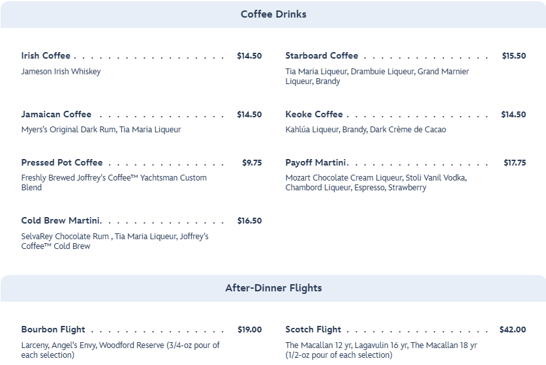
Task: Click the $17.75 Payoff Martini price
Action: [514, 163]
